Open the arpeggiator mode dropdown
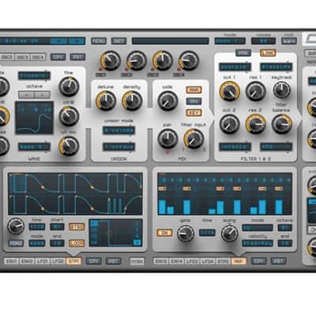The width and height of the screenshot is (316, 316). [258, 228]
